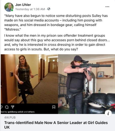115x131 pixels.
Task: Click the right photo with the rifle
Action: pyautogui.click(x=87, y=84)
